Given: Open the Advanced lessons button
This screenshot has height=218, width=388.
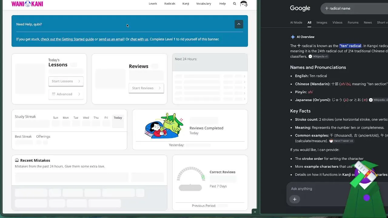Looking at the screenshot, I should point(66,94).
